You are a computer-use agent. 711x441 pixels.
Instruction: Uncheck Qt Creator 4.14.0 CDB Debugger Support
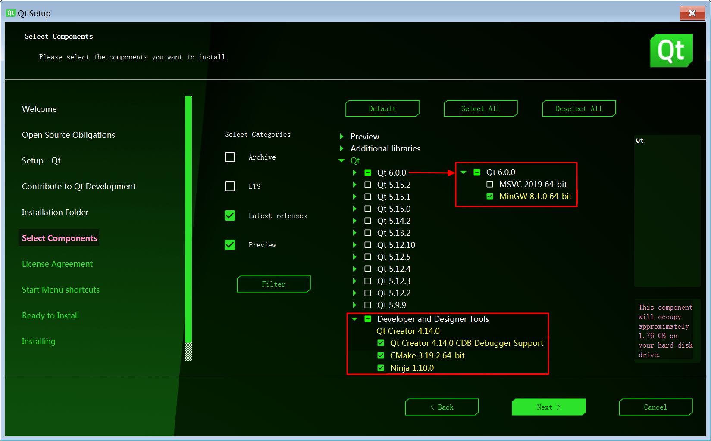381,343
